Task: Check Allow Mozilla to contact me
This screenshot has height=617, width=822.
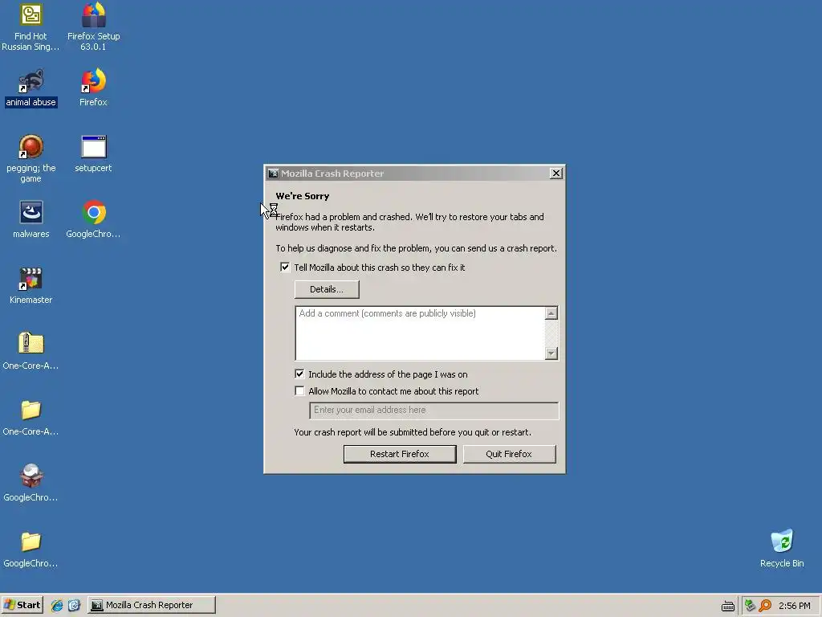Action: point(299,391)
